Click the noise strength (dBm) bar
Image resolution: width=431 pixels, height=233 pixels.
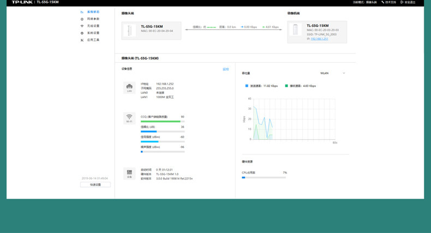[x=163, y=152]
